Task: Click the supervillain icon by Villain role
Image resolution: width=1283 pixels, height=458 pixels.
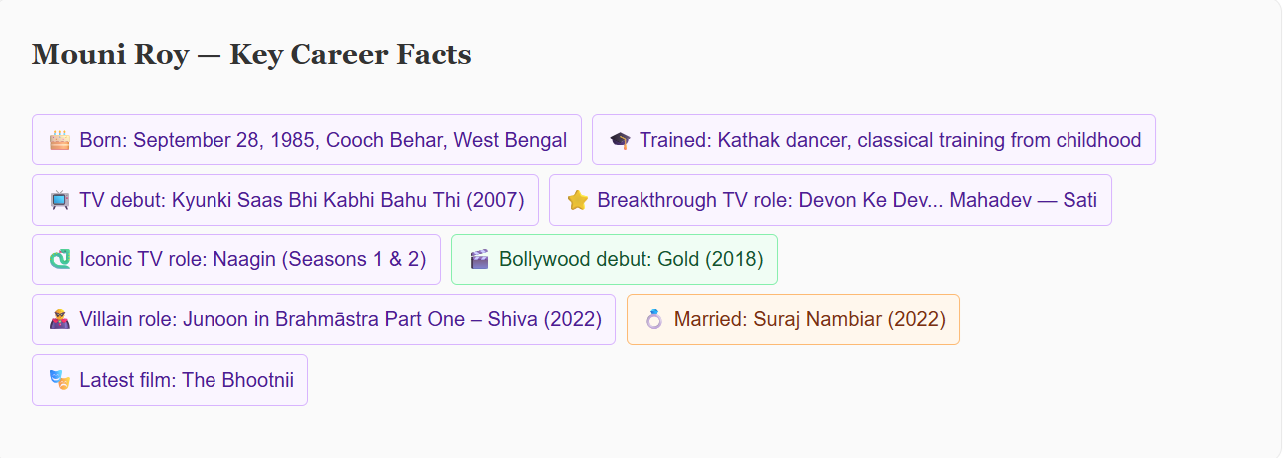Action: tap(60, 320)
